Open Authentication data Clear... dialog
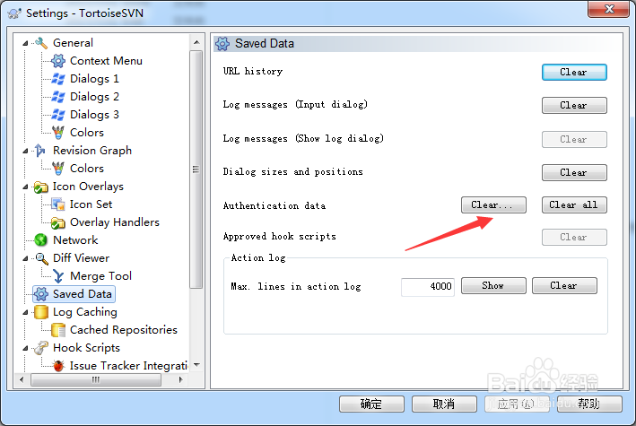 point(493,204)
